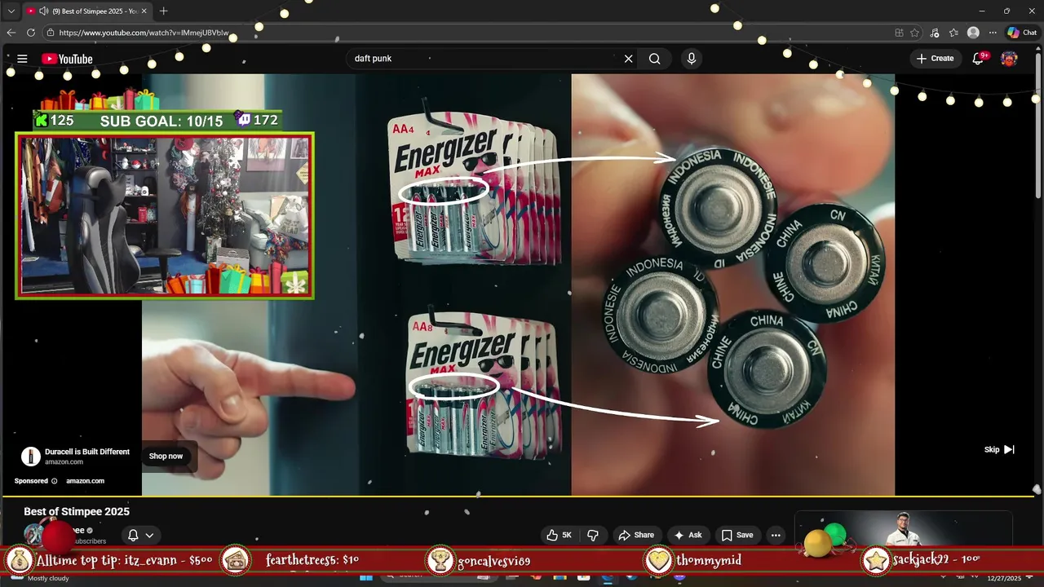Skip the Duracell advertisement

point(999,449)
